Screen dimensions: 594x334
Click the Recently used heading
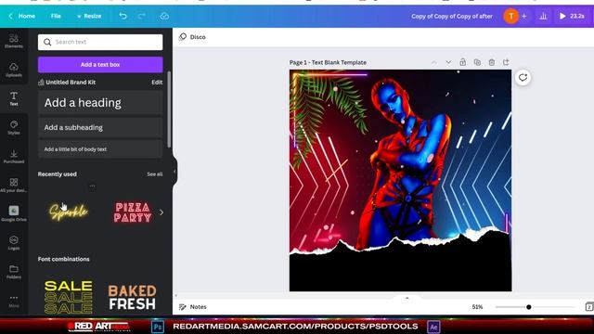point(58,174)
